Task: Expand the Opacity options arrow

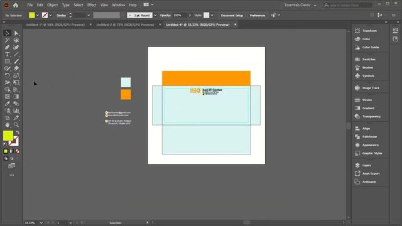Action: point(190,15)
